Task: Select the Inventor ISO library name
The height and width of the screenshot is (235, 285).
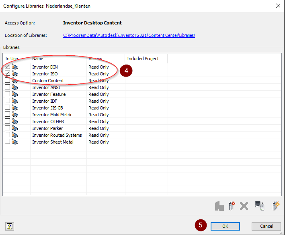Action: click(45, 74)
